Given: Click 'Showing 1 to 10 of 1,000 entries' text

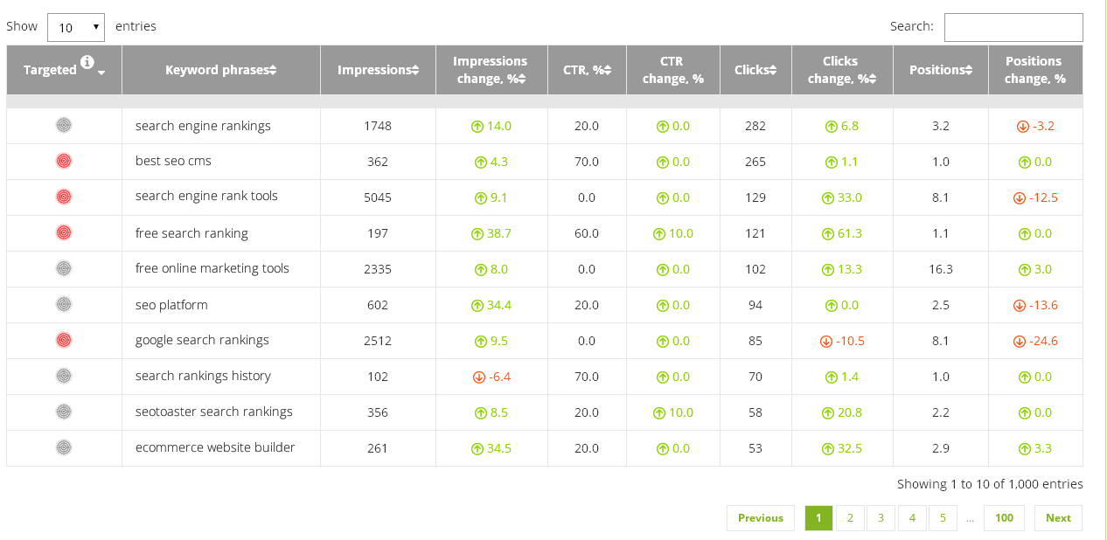Looking at the screenshot, I should click(990, 484).
